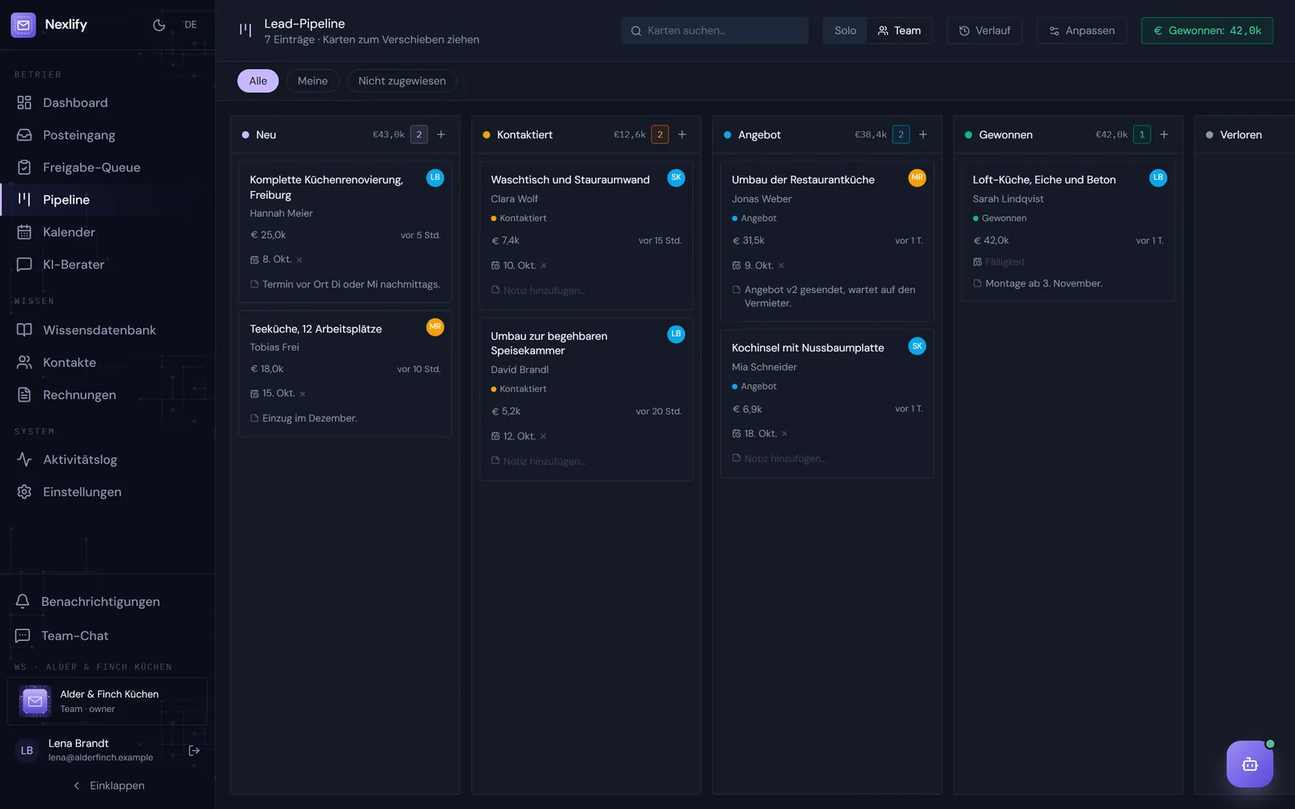Click the MR avatar on Teeküche card
The height and width of the screenshot is (809, 1295).
(x=435, y=327)
